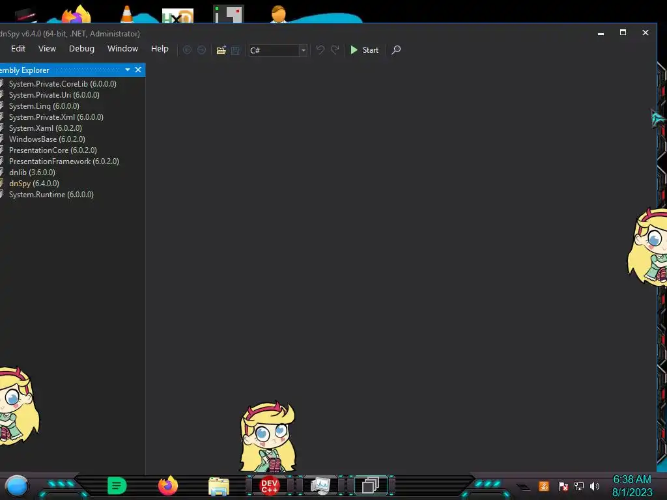Close the Assembly Explorer panel
The height and width of the screenshot is (500, 667).
(x=138, y=70)
